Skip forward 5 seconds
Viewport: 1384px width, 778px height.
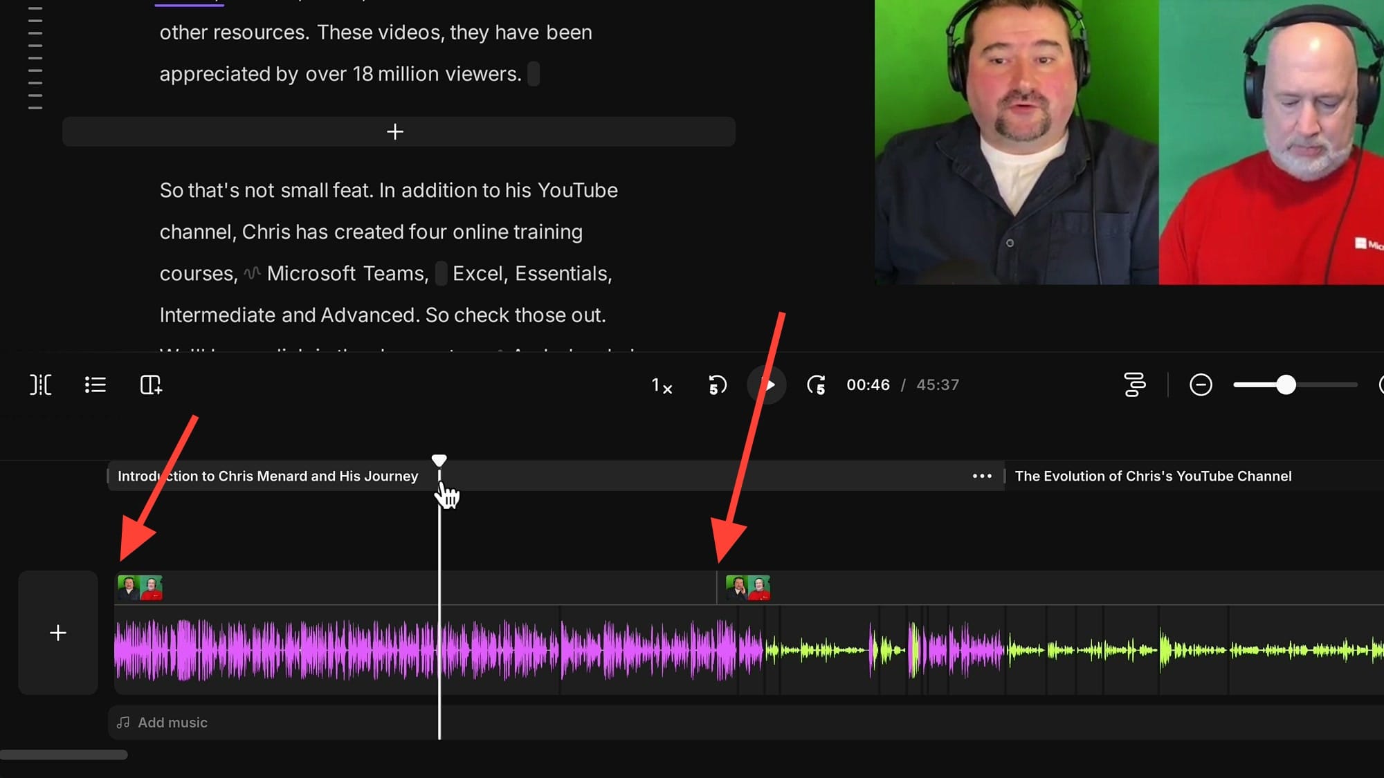pos(817,385)
